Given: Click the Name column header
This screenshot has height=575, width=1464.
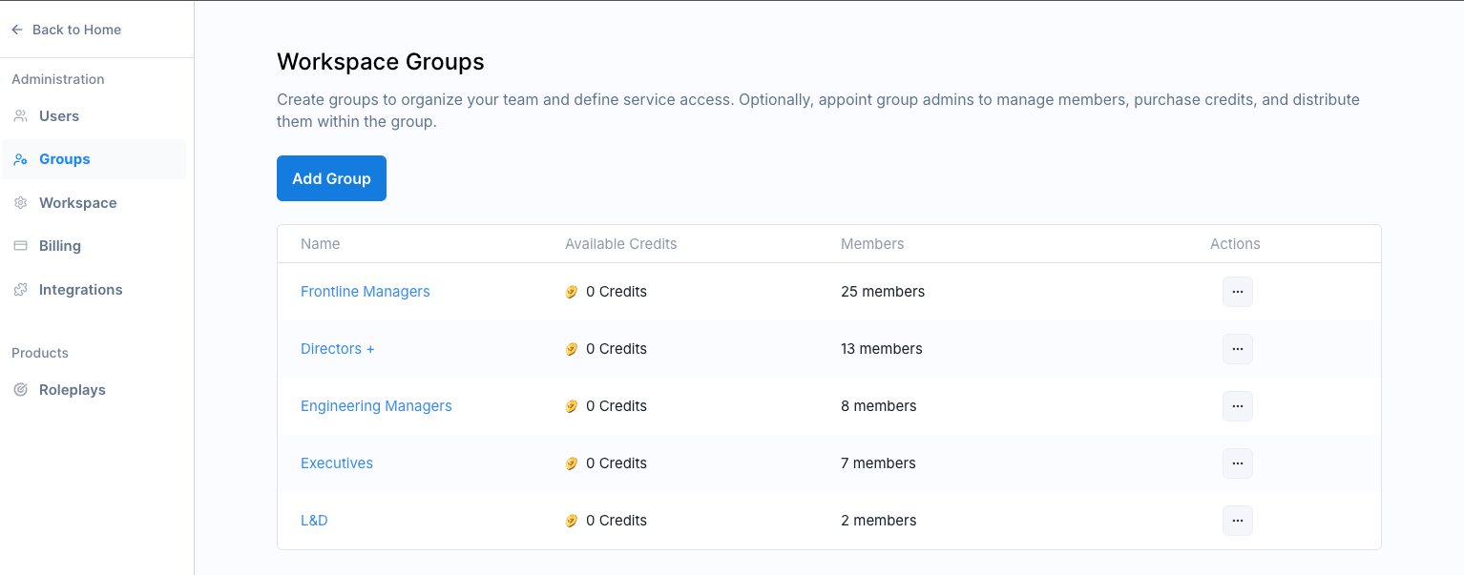Looking at the screenshot, I should point(320,244).
